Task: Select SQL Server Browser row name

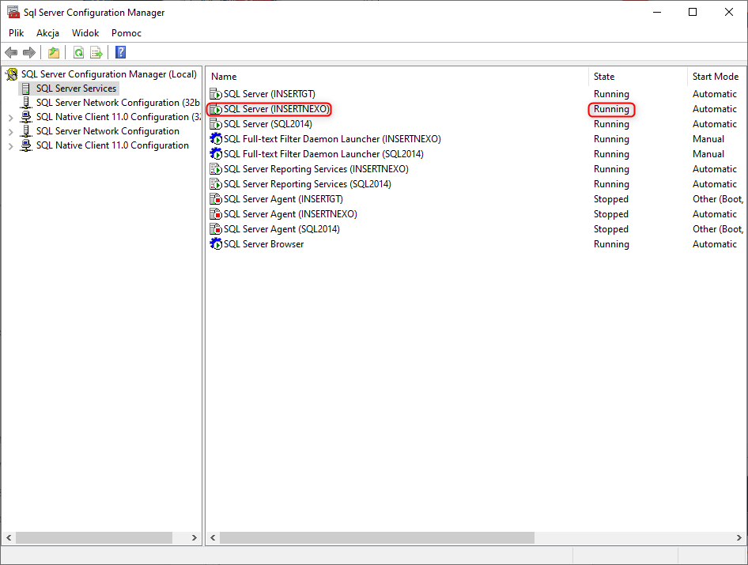Action: tap(264, 244)
